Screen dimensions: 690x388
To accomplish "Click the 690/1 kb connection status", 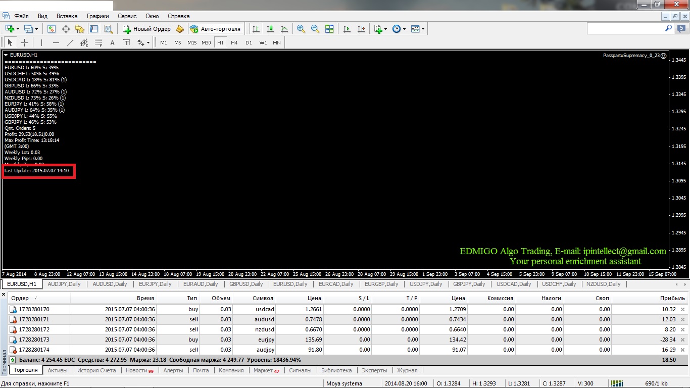I will (657, 383).
